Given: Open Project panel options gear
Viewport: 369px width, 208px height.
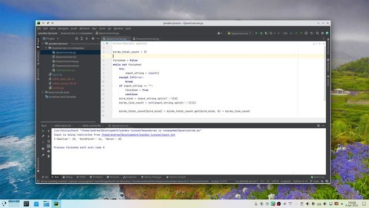Looking at the screenshot, I should point(93,39).
